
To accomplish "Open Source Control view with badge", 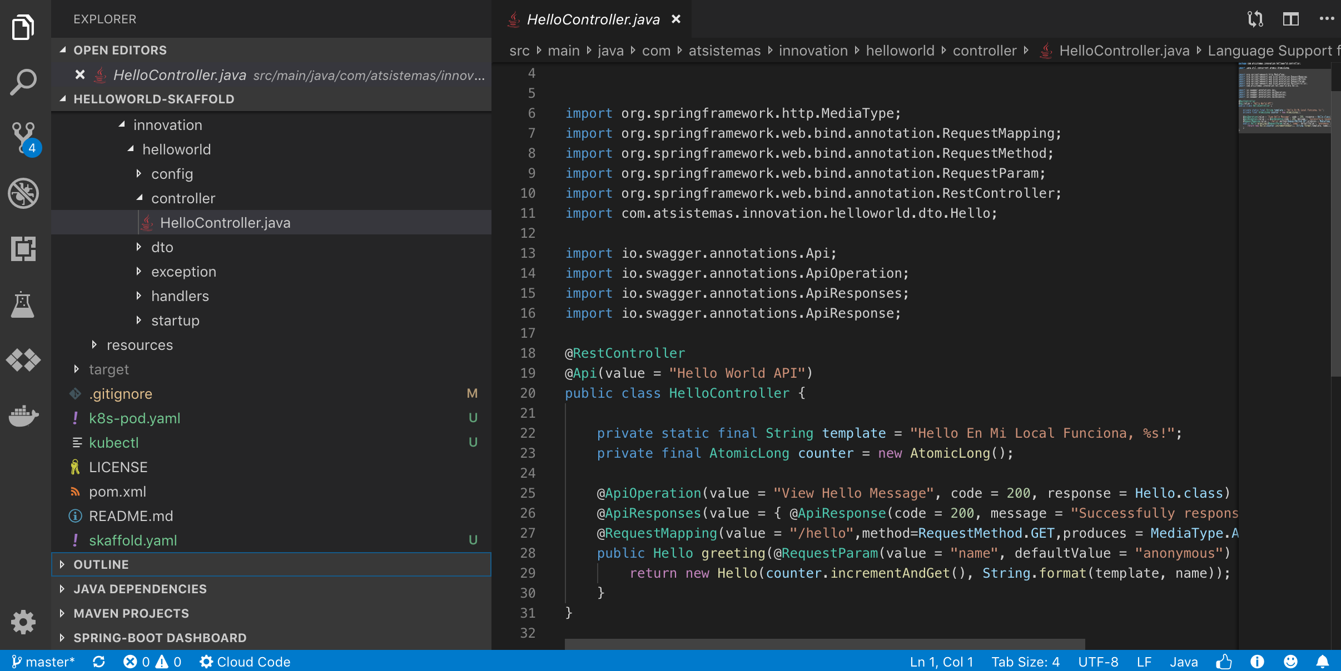I will (23, 138).
